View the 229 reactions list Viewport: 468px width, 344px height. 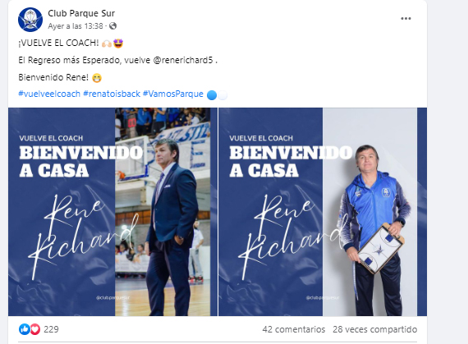[x=51, y=329]
